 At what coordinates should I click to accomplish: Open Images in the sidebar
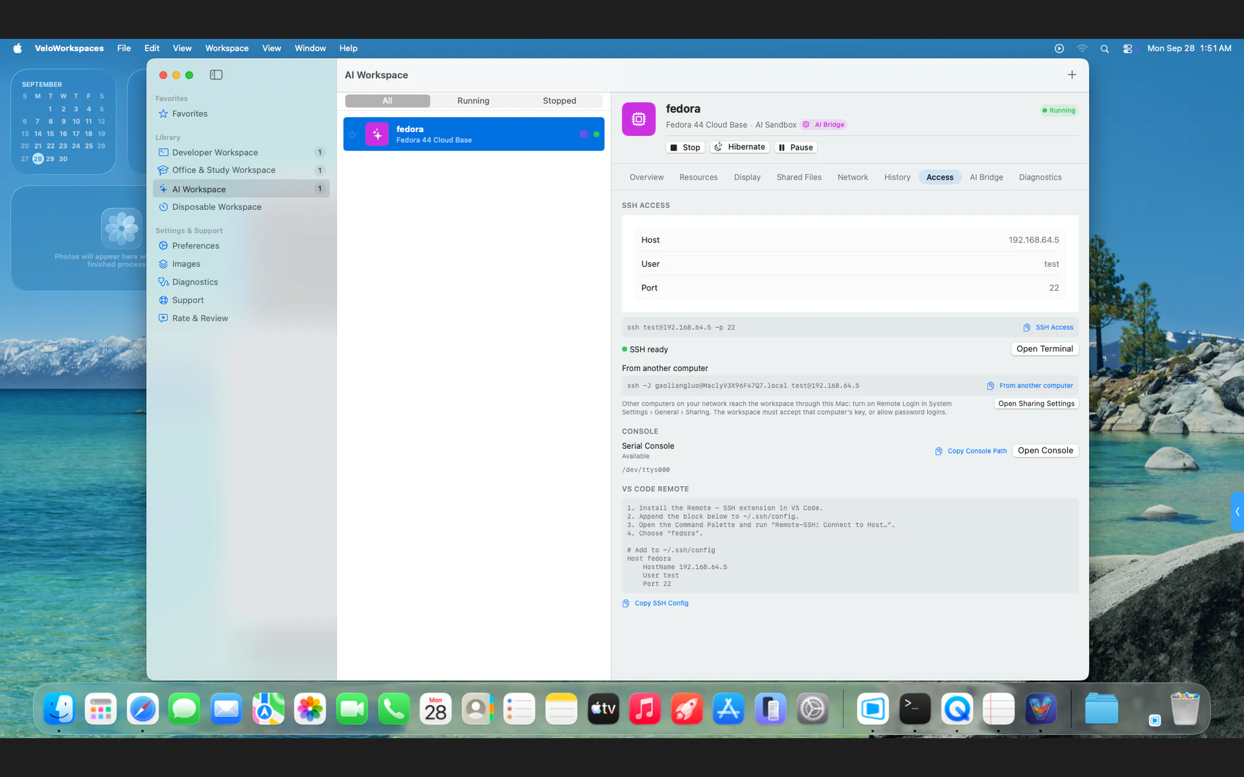point(241,264)
